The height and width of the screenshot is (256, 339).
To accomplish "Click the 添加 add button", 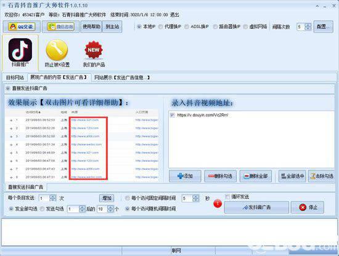I will (x=185, y=176).
